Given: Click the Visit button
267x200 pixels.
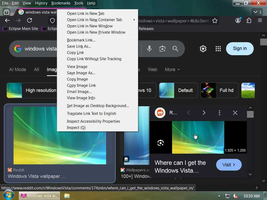Looking at the screenshot, I should tap(229, 165).
